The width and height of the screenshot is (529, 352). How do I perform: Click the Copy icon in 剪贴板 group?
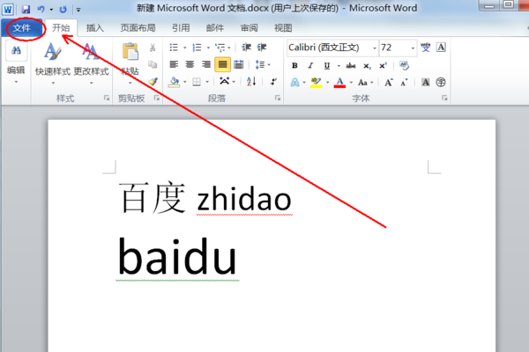click(x=153, y=64)
